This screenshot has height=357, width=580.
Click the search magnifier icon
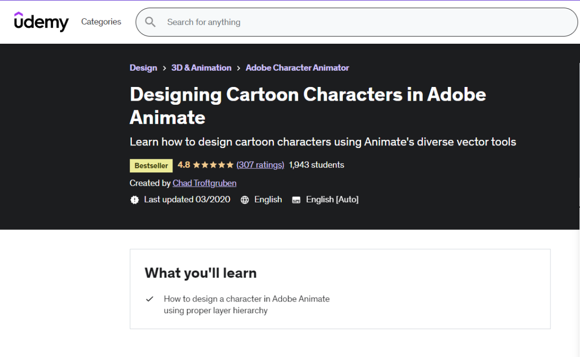click(150, 22)
